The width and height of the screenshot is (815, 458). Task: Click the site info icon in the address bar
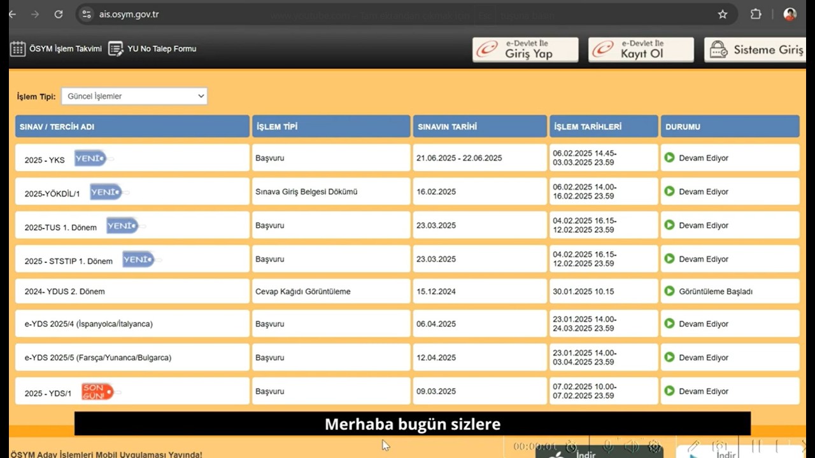(x=87, y=14)
